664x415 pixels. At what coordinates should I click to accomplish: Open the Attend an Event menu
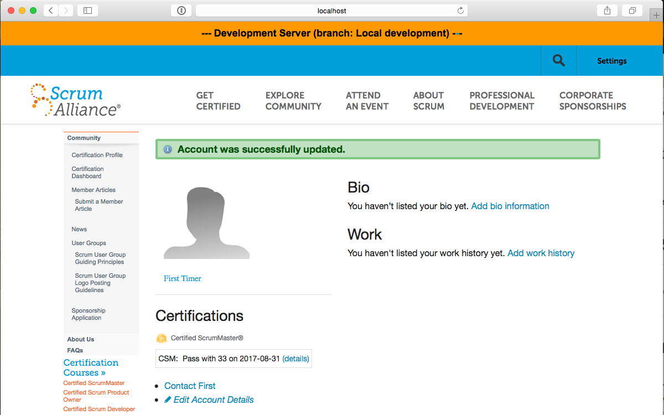(367, 101)
